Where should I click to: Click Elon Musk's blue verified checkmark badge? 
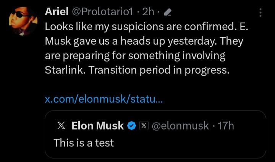(x=132, y=125)
